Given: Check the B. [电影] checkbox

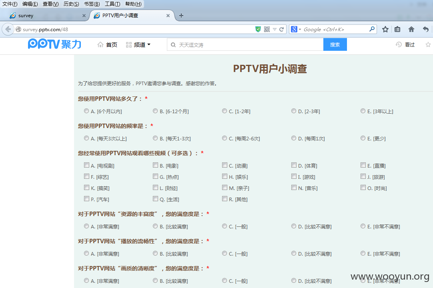Looking at the screenshot, I should tap(155, 165).
